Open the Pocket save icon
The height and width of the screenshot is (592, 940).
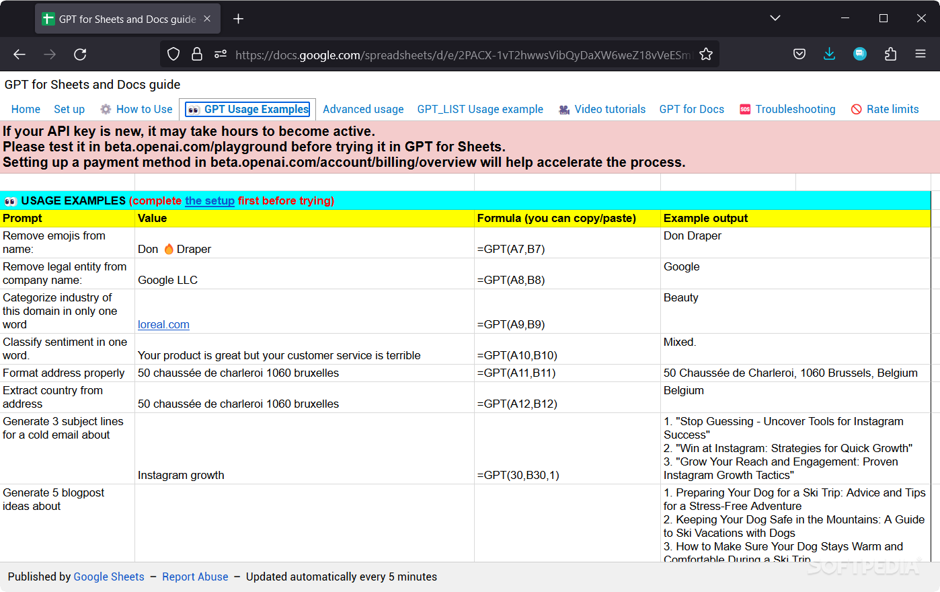click(799, 54)
